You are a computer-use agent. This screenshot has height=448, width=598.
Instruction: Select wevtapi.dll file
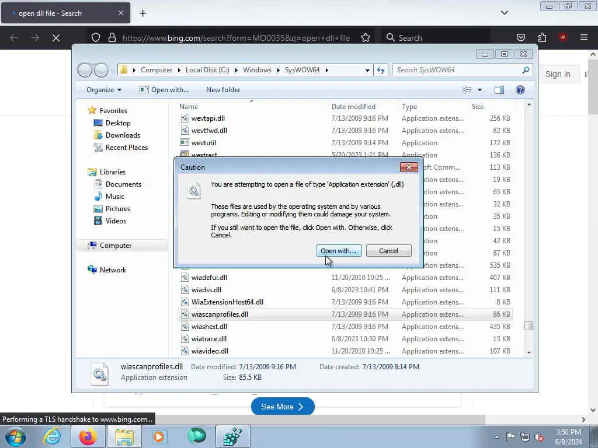point(208,118)
